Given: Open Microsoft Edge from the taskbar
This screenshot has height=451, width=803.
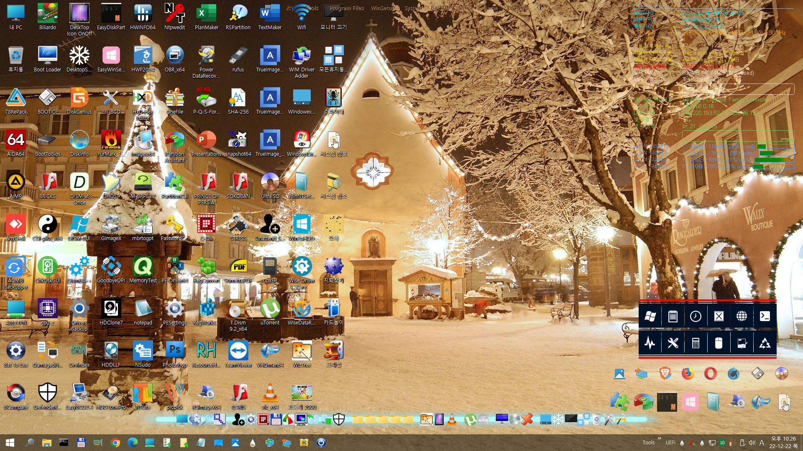Looking at the screenshot, I should click(x=133, y=443).
